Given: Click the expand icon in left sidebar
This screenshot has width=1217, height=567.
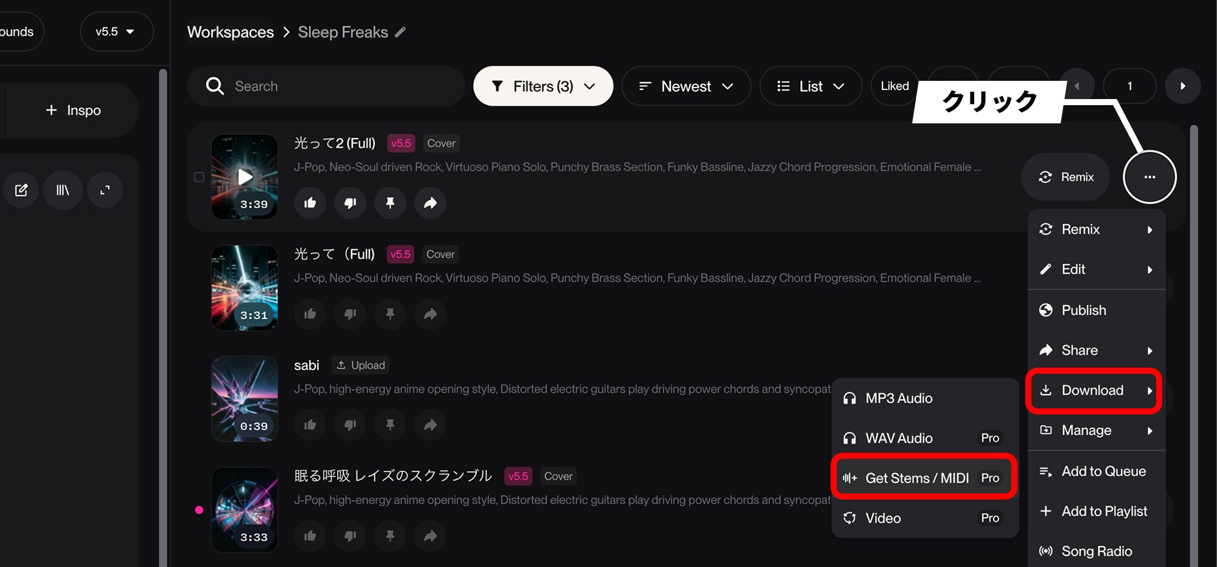Looking at the screenshot, I should 105,190.
